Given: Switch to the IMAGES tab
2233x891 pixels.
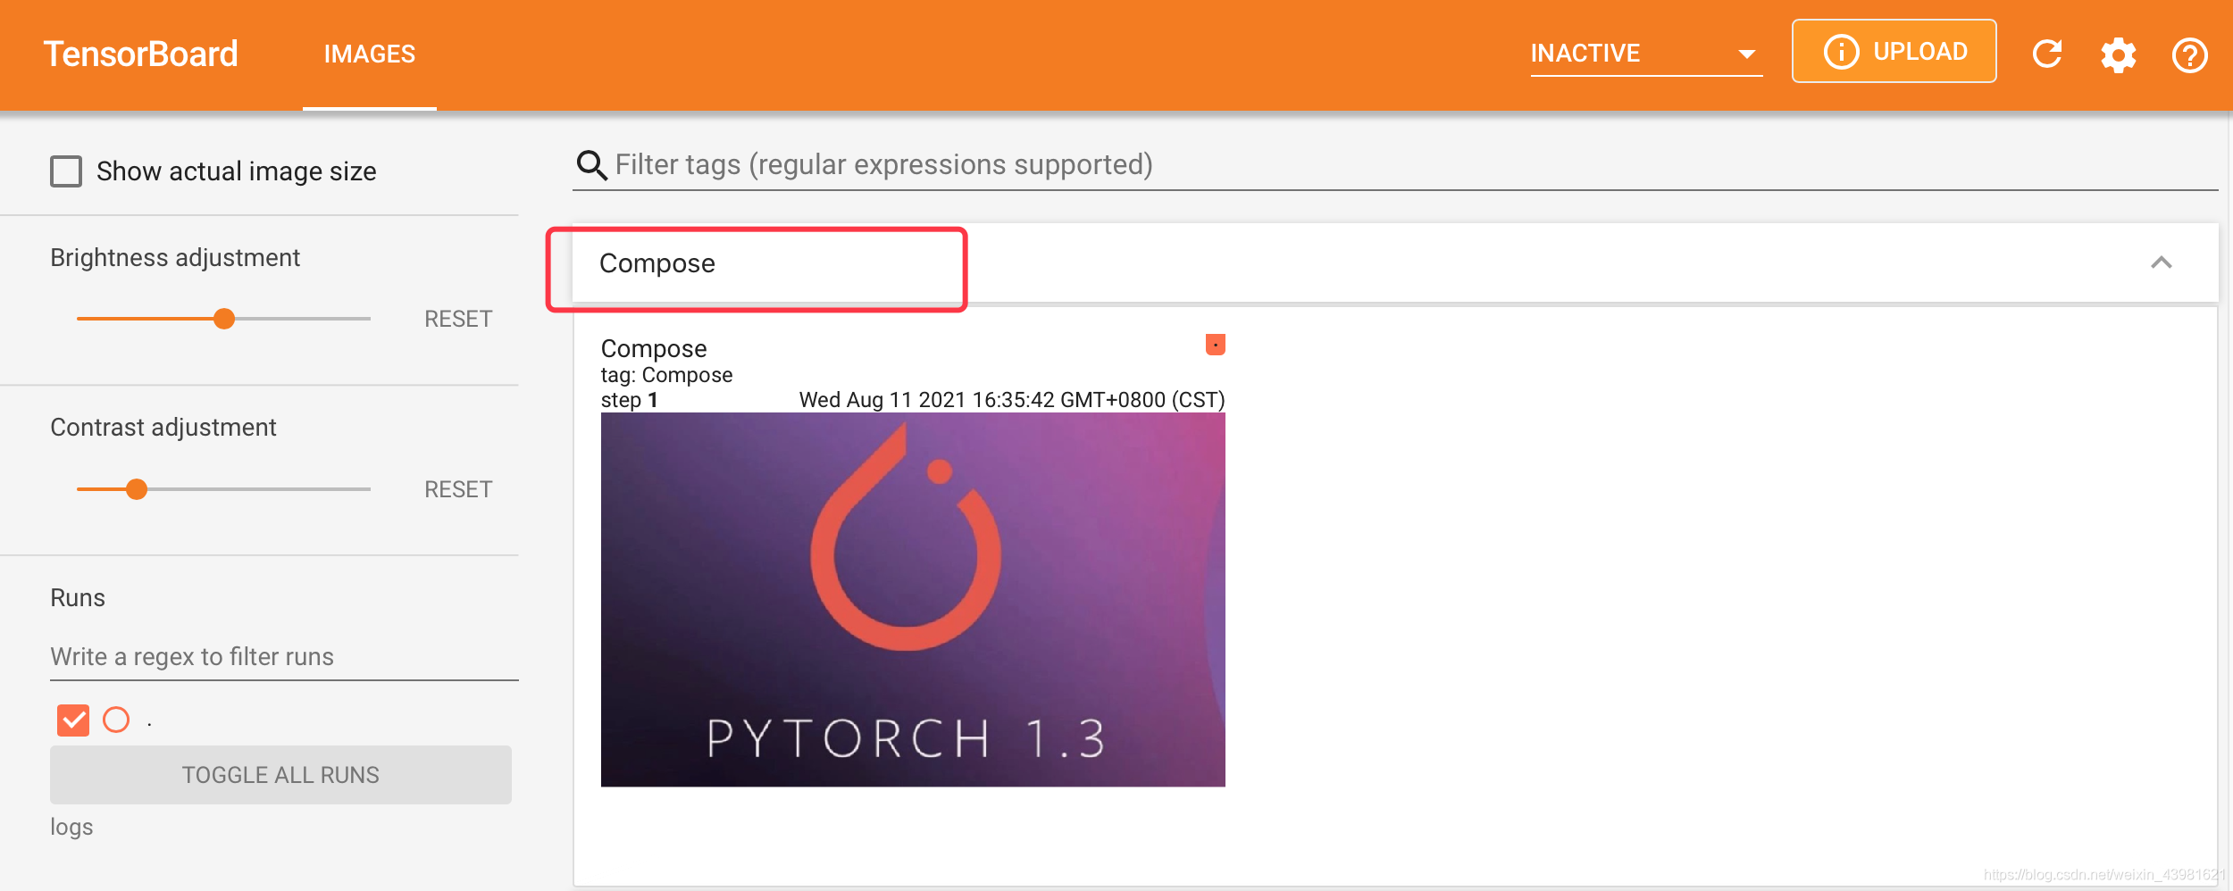Looking at the screenshot, I should (370, 54).
